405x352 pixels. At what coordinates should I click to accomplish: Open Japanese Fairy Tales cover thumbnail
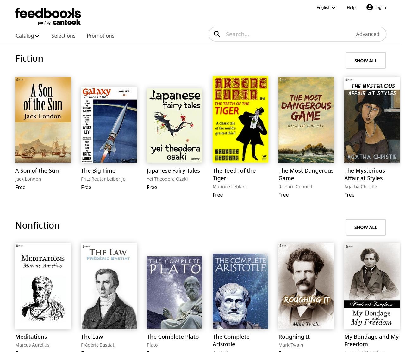(175, 125)
